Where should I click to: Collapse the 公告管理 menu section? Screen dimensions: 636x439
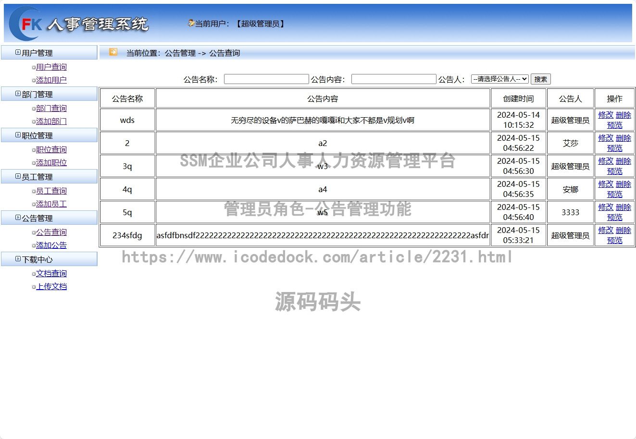[49, 218]
